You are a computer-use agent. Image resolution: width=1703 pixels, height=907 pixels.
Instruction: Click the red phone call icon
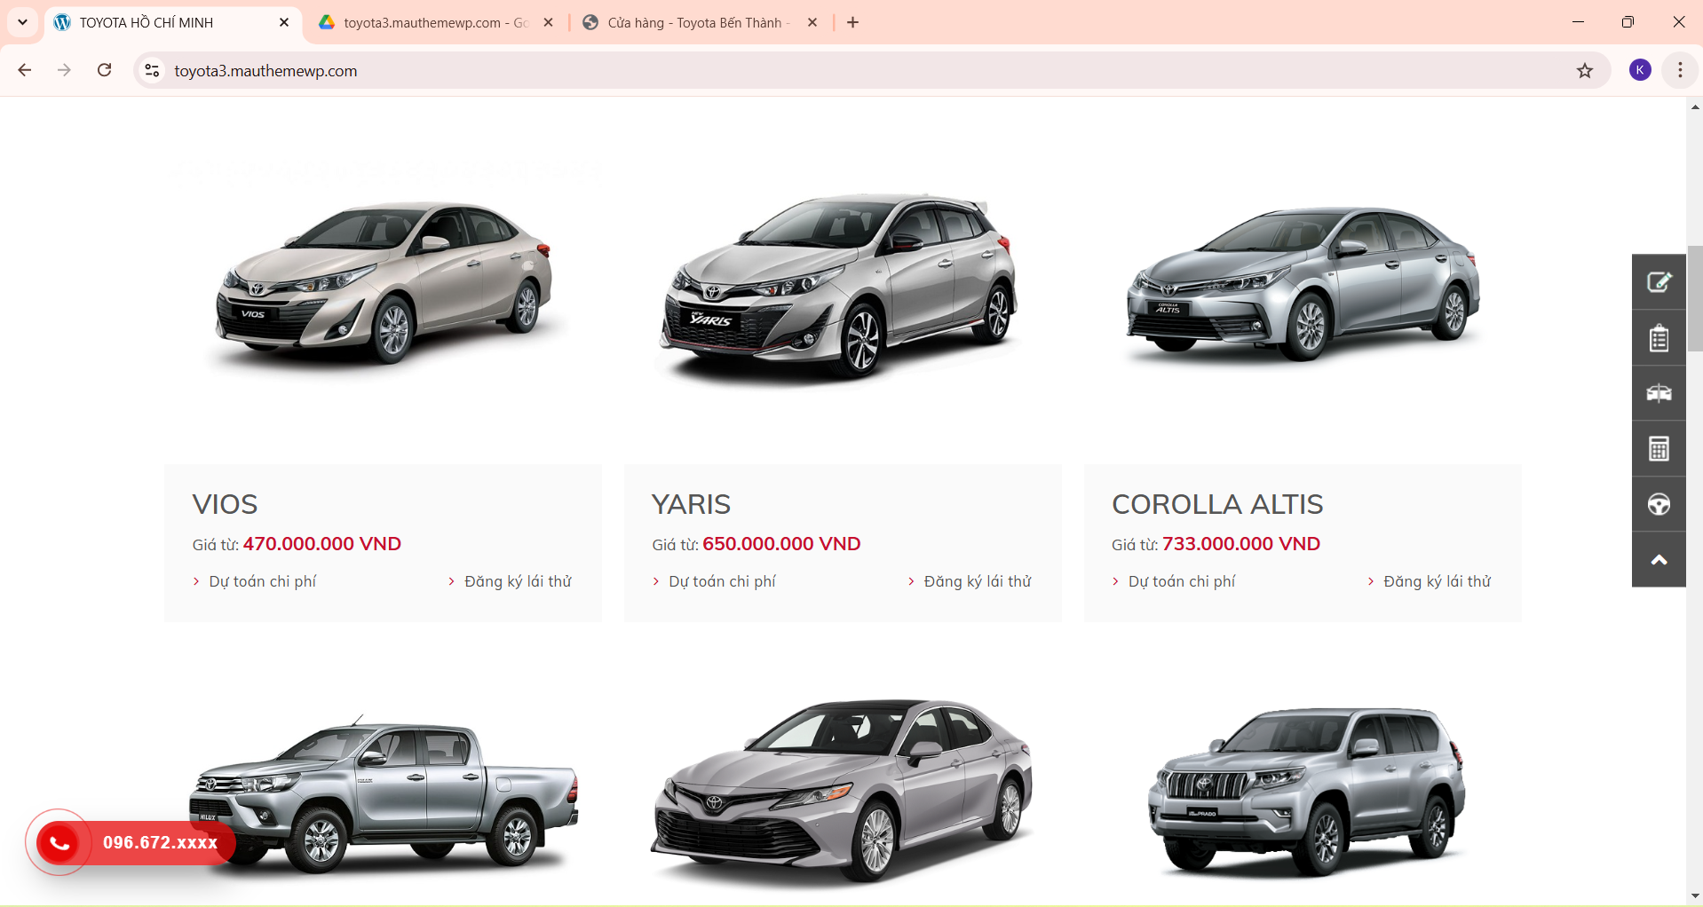coord(59,842)
